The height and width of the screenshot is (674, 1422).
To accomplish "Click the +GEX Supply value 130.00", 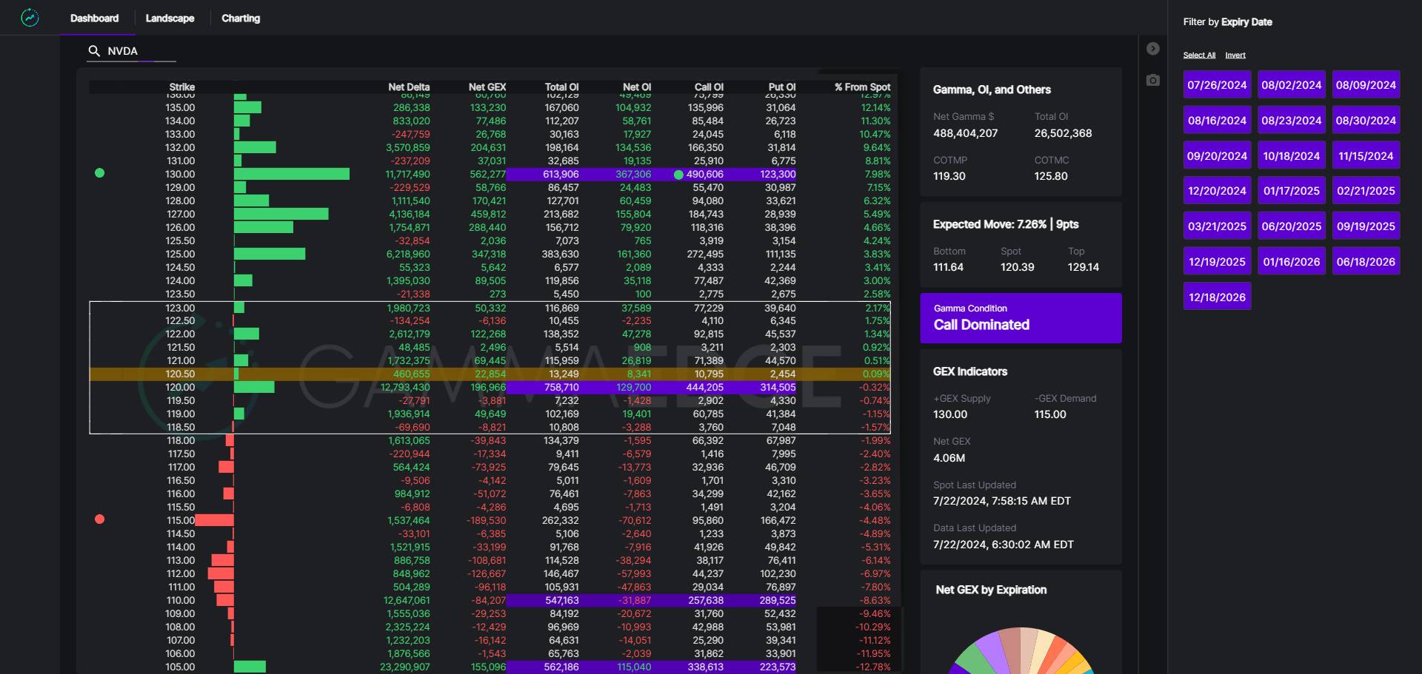I will point(950,414).
